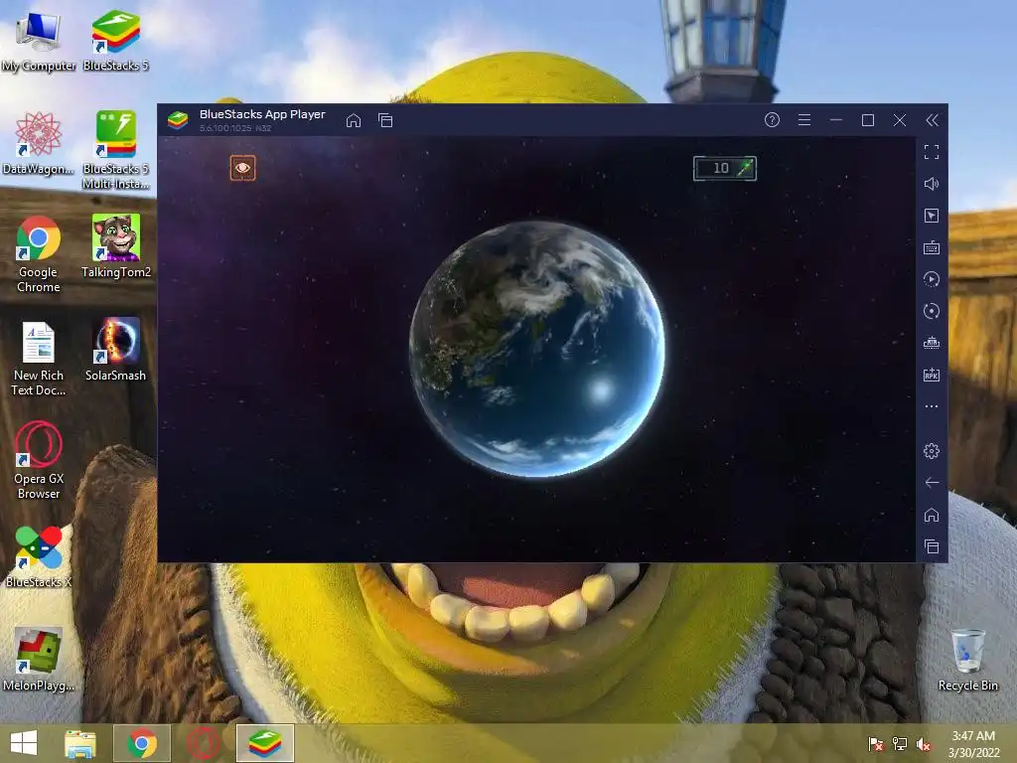Image resolution: width=1017 pixels, height=763 pixels.
Task: Select the missile weapon counter showing 10
Action: click(x=724, y=168)
